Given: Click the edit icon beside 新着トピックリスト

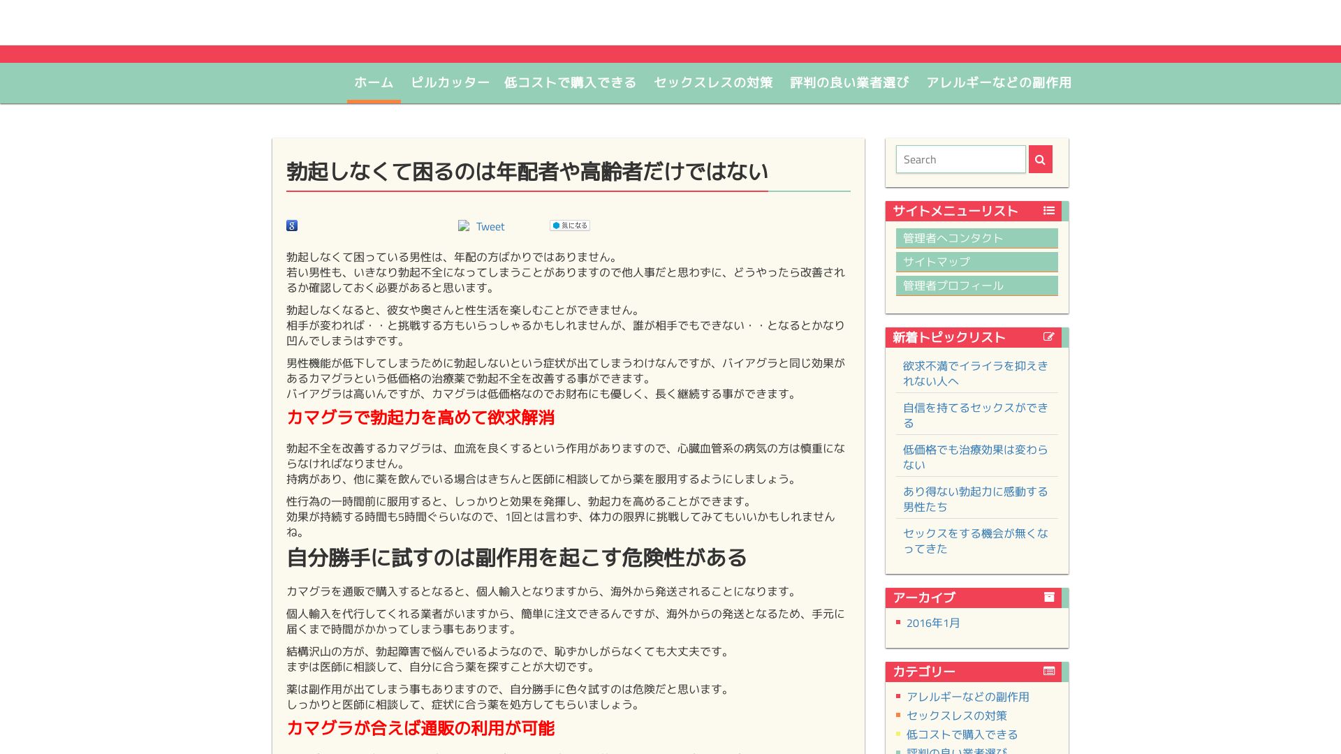Looking at the screenshot, I should pyautogui.click(x=1048, y=337).
